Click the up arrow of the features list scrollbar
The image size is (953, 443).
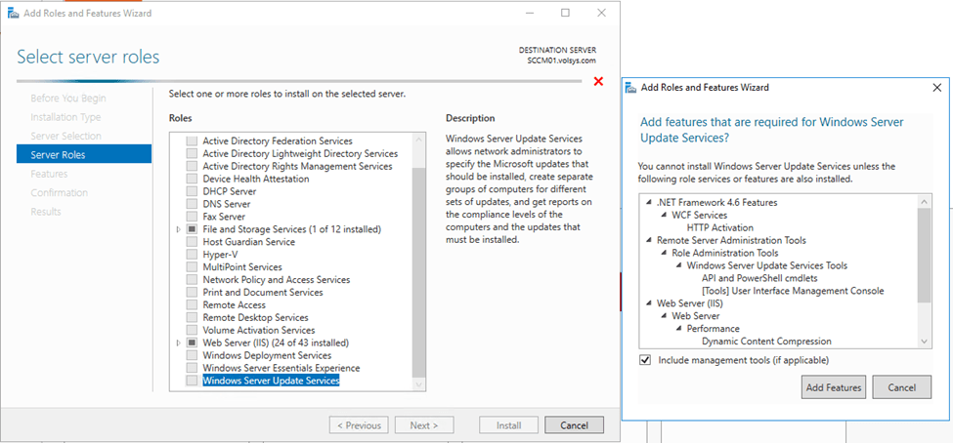(x=925, y=200)
